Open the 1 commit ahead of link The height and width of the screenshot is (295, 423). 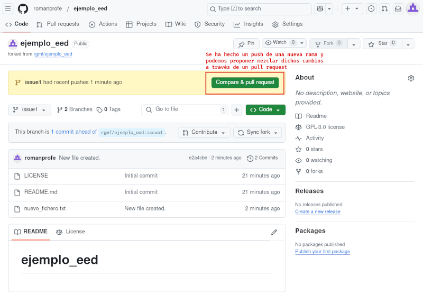[x=73, y=132]
